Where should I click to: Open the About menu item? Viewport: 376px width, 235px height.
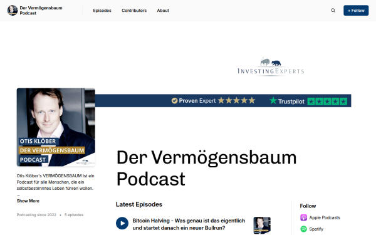point(163,11)
